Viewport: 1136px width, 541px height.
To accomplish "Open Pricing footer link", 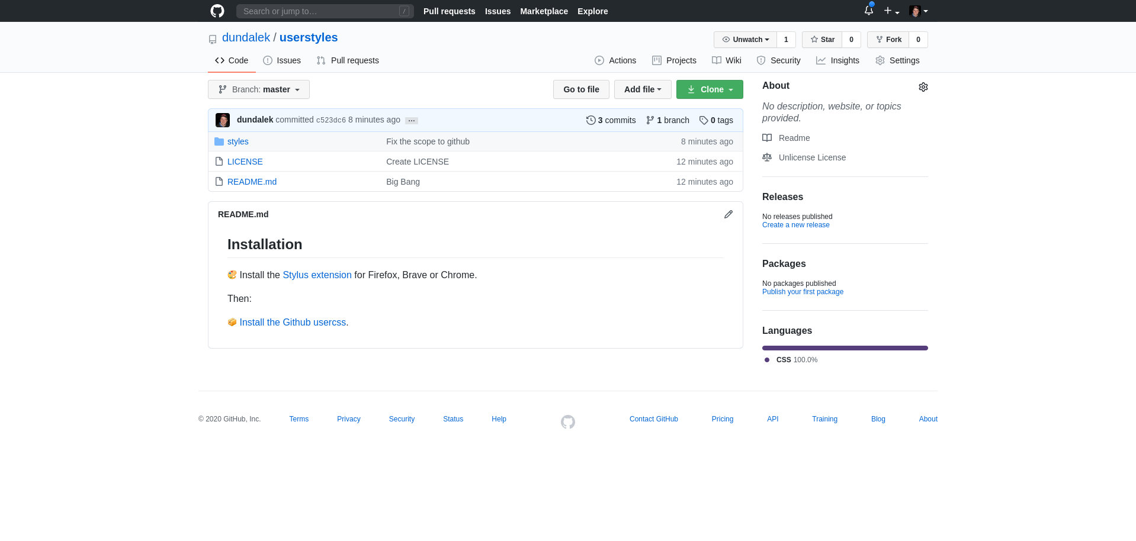I will pos(722,419).
